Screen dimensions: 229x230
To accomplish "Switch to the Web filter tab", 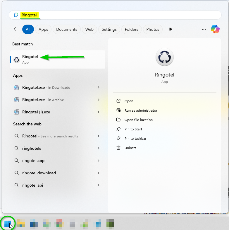I will tap(89, 29).
